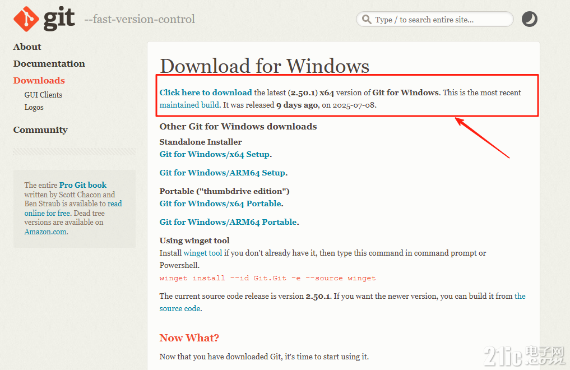This screenshot has width=570, height=370.
Task: Focus the site search input field
Action: pyautogui.click(x=434, y=19)
